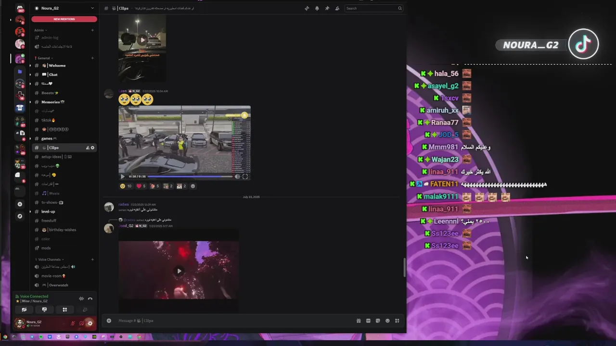Toggle camera in voice panel
Viewport: 616px width, 346px height.
point(24,309)
